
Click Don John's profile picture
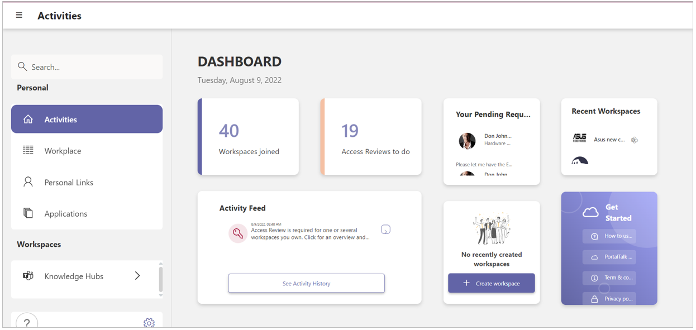pos(467,141)
